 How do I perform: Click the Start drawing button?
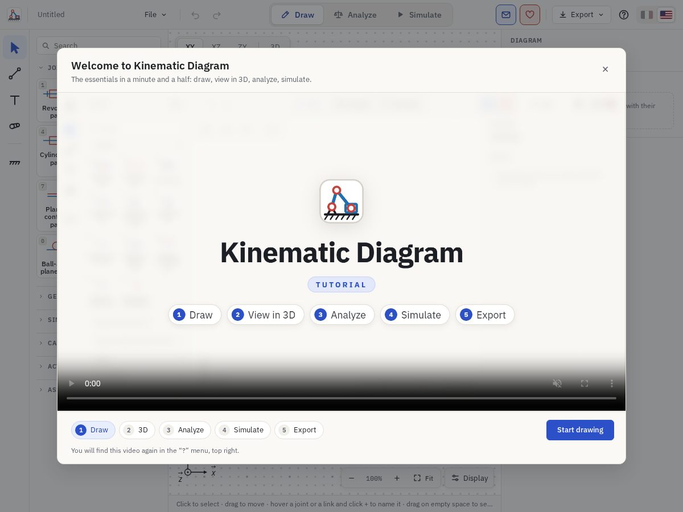pyautogui.click(x=580, y=430)
